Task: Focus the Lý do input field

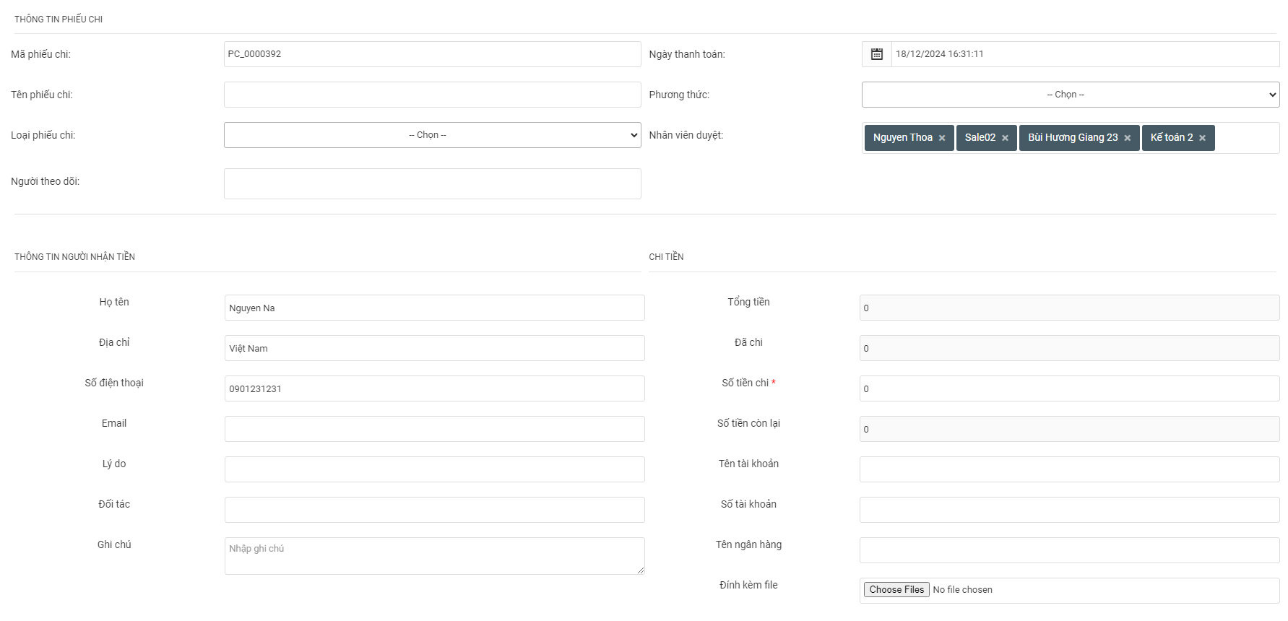Action: (434, 469)
